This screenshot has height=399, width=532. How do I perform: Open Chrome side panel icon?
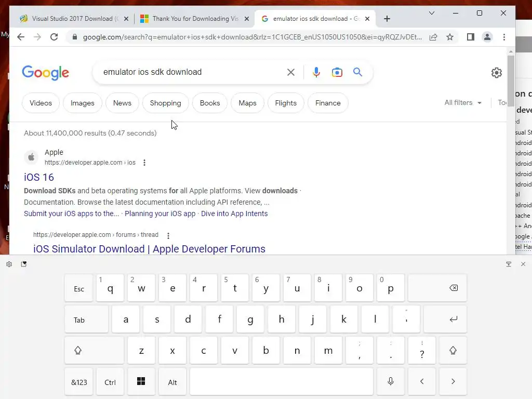coord(471,37)
